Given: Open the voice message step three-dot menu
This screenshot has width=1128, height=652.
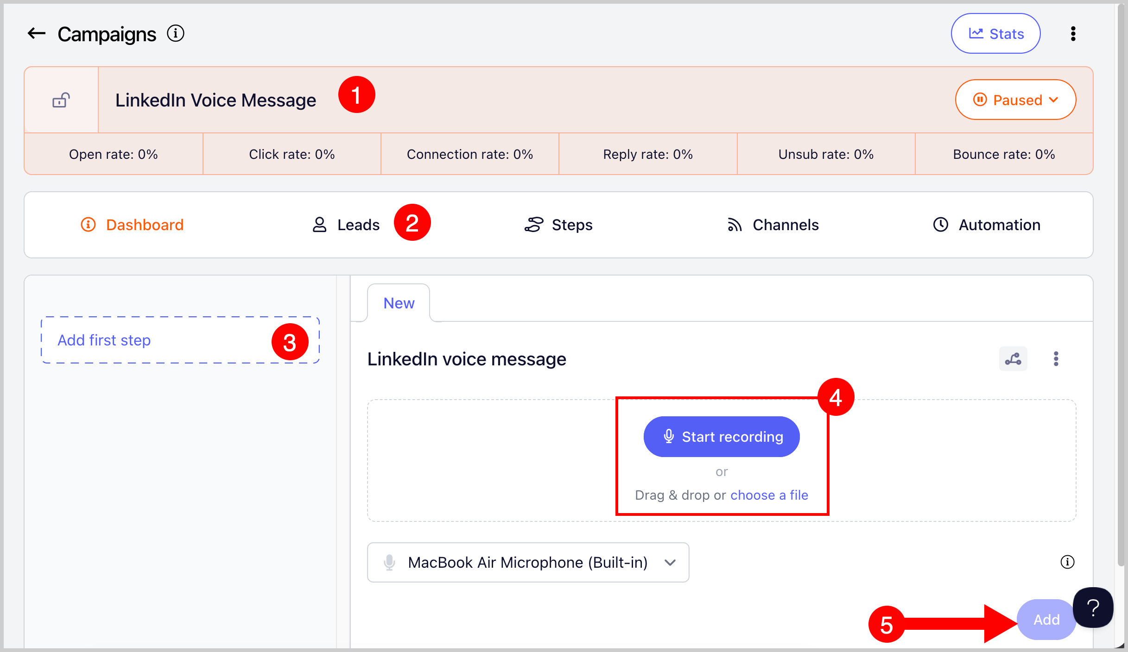Looking at the screenshot, I should (1056, 359).
